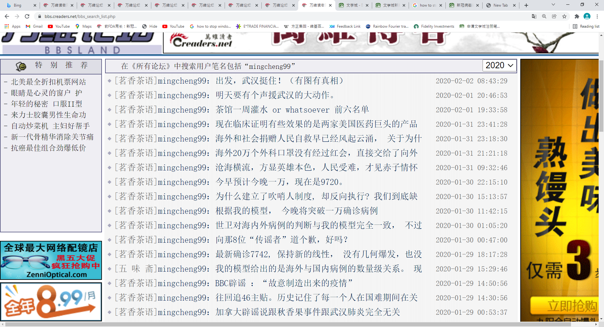604x327 pixels.
Task: Open the 方正集团 Wikipedia bookmark
Action: click(304, 26)
